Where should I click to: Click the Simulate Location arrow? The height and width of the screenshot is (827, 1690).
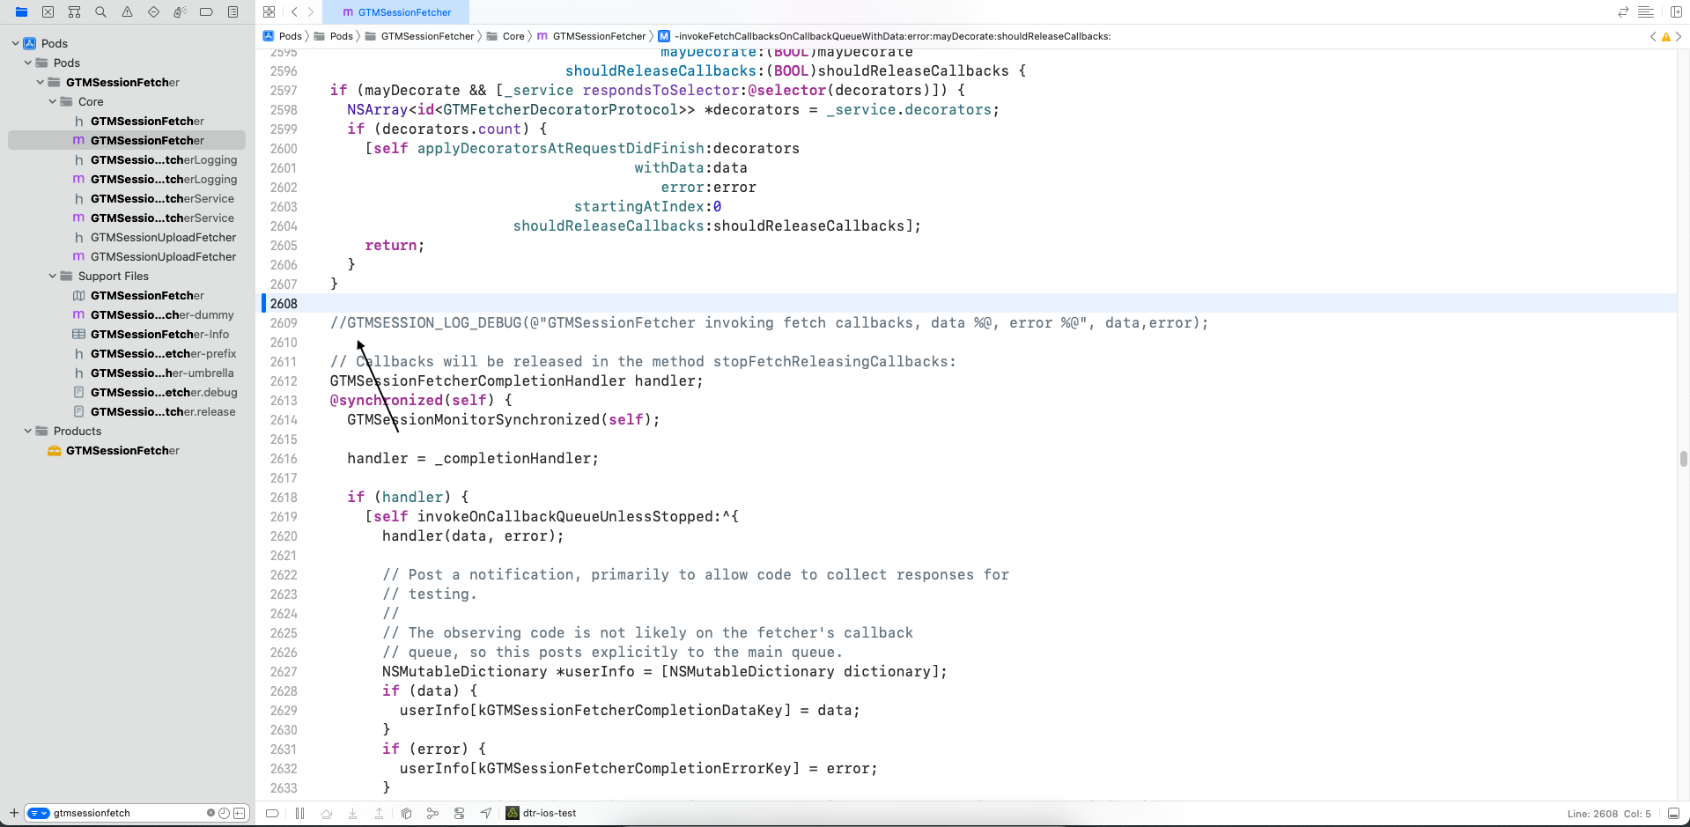[x=485, y=813]
